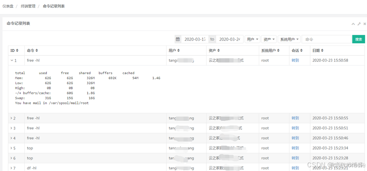Expand row 6 top command output

(11, 158)
